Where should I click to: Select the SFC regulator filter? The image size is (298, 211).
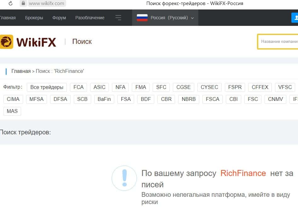[x=161, y=87]
